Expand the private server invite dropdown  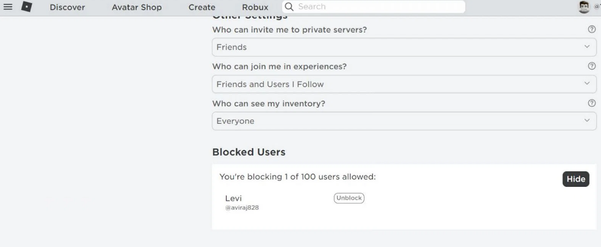(x=404, y=47)
